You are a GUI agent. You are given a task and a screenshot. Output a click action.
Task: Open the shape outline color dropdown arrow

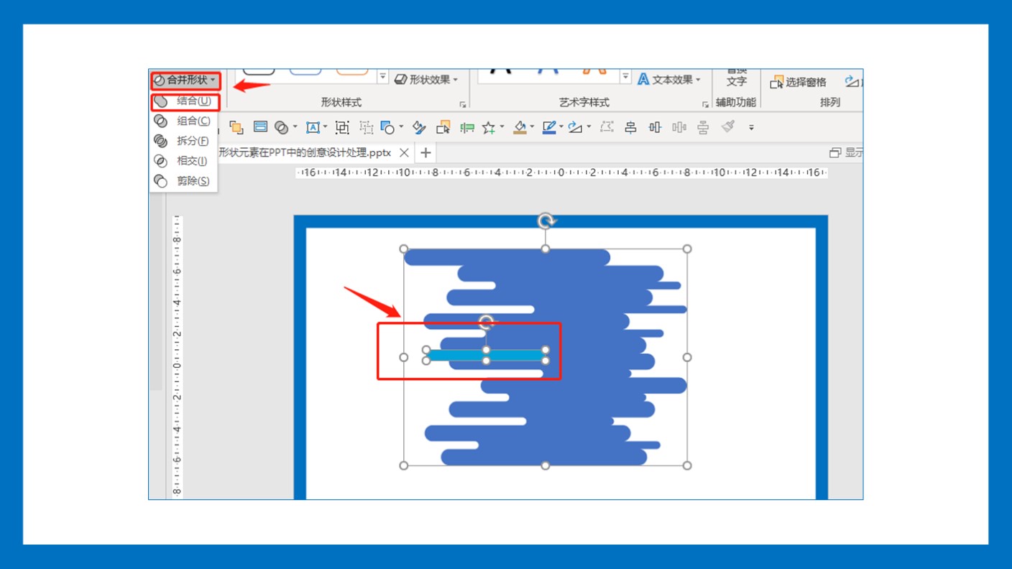pos(561,127)
